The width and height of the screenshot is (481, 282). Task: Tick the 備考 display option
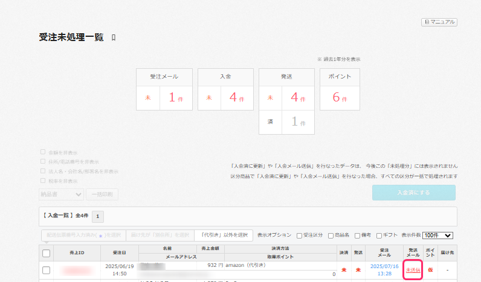coord(356,236)
